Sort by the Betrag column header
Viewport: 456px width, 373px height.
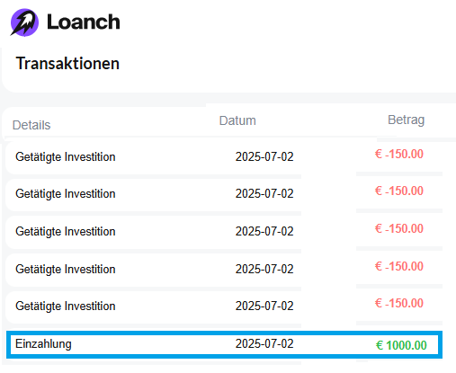(x=406, y=120)
